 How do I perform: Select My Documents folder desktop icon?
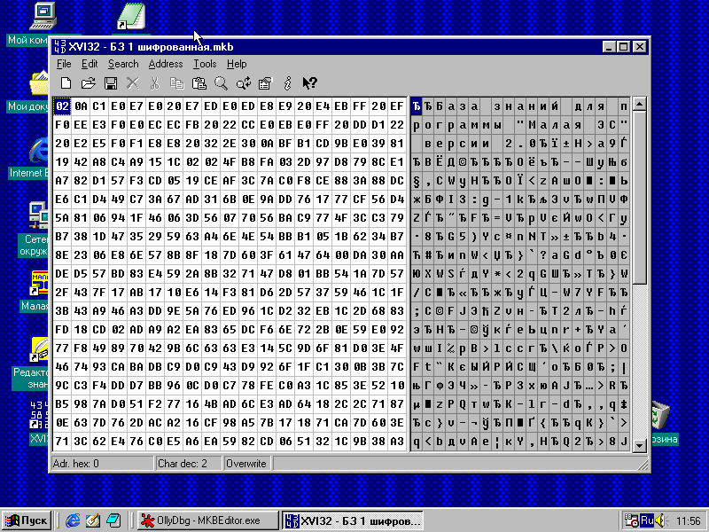(x=39, y=82)
